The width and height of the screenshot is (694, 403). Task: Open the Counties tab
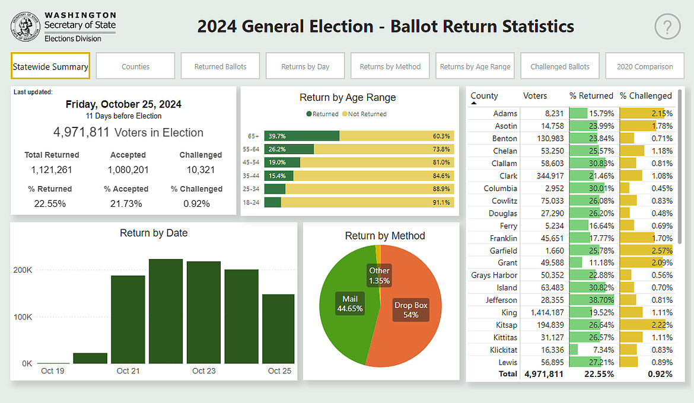pos(135,66)
